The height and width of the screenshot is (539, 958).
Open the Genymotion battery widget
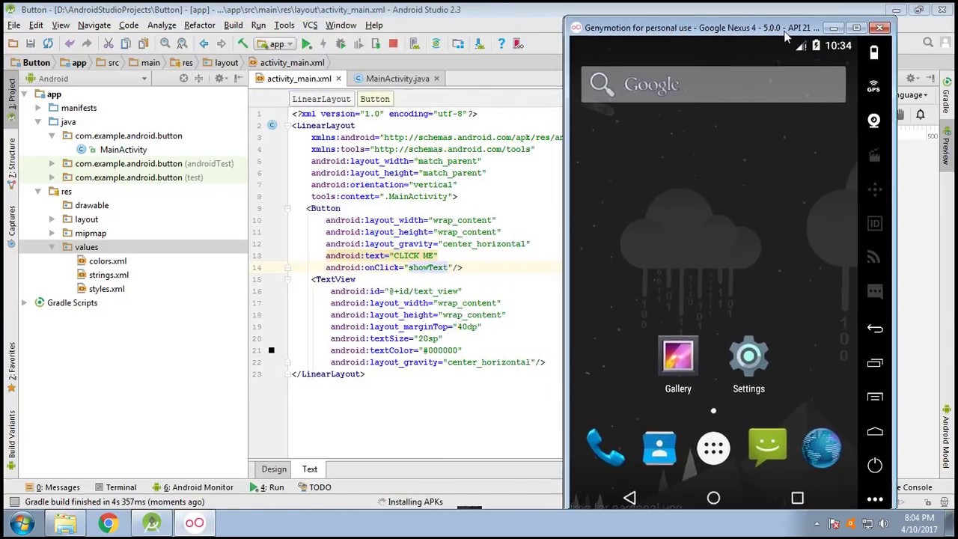[x=874, y=52]
